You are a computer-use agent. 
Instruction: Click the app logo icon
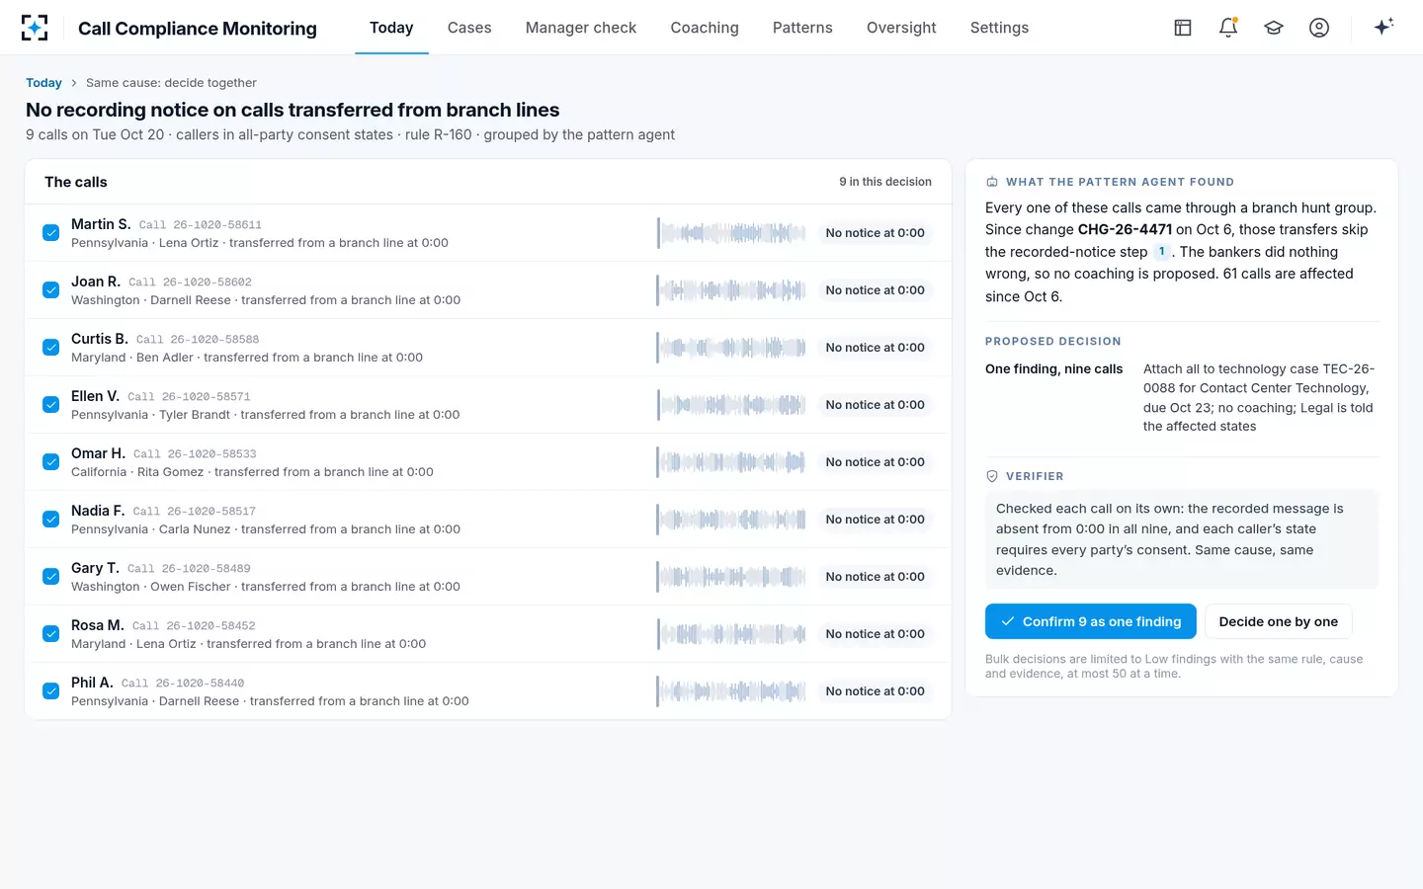pos(35,28)
